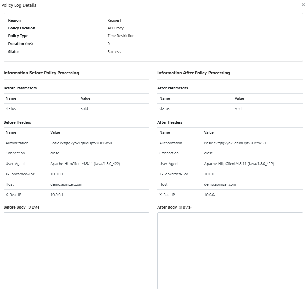Select the Policy Type "Time Restriction"
This screenshot has height=292, width=305.
(121, 36)
